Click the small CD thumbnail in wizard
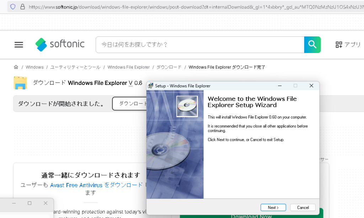The width and height of the screenshot is (364, 218). pos(187,106)
